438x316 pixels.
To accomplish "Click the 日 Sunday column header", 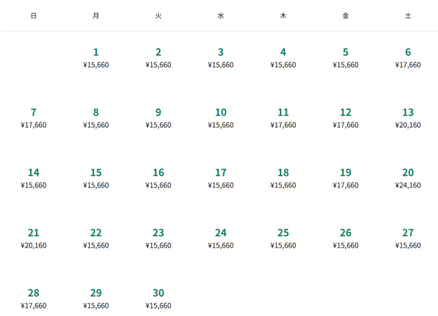I will click(x=34, y=15).
